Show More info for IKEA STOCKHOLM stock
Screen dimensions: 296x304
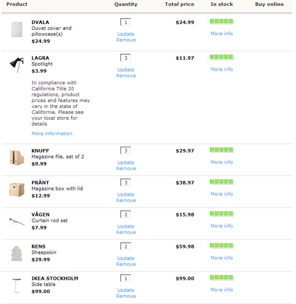222,290
